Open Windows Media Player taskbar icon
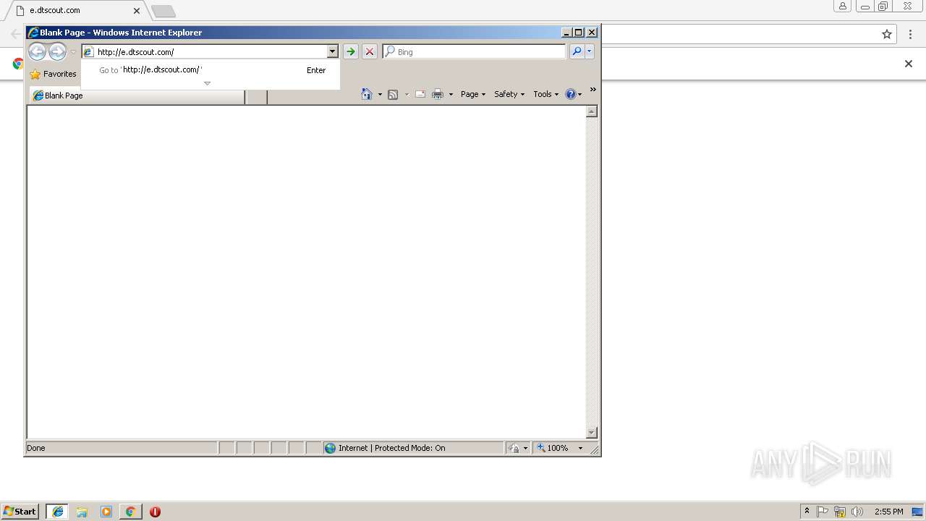The height and width of the screenshot is (521, 926). click(106, 512)
